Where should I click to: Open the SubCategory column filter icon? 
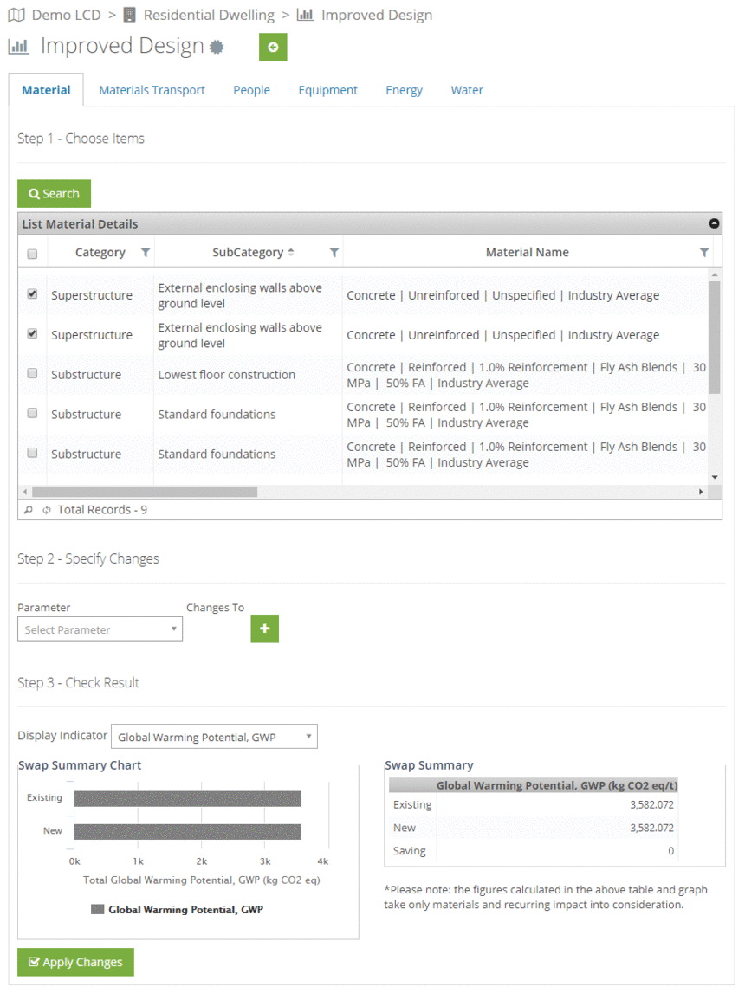pos(334,253)
